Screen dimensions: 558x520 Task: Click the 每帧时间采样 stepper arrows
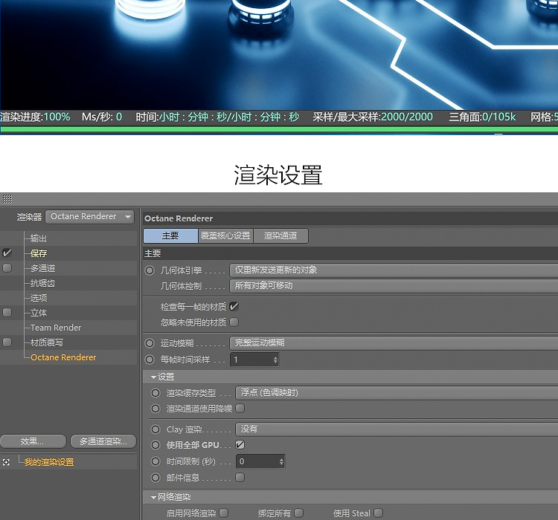tap(275, 360)
